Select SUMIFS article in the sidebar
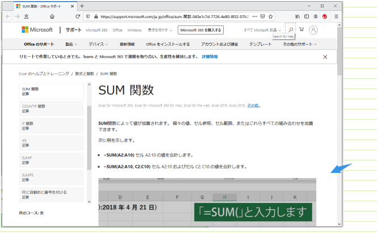This screenshot has height=233, width=377. pos(52,177)
